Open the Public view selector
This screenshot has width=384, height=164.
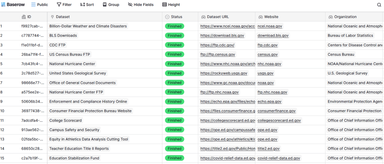(x=39, y=5)
